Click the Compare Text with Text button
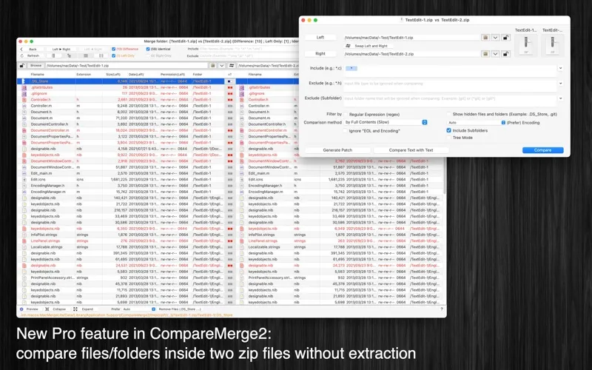Screen dimensions: 592x370 tap(411, 150)
